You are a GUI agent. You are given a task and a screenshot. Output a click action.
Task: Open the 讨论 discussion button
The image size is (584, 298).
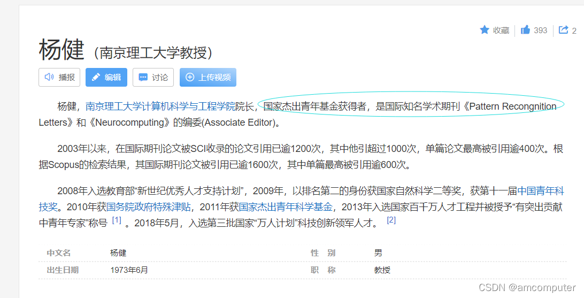(153, 77)
